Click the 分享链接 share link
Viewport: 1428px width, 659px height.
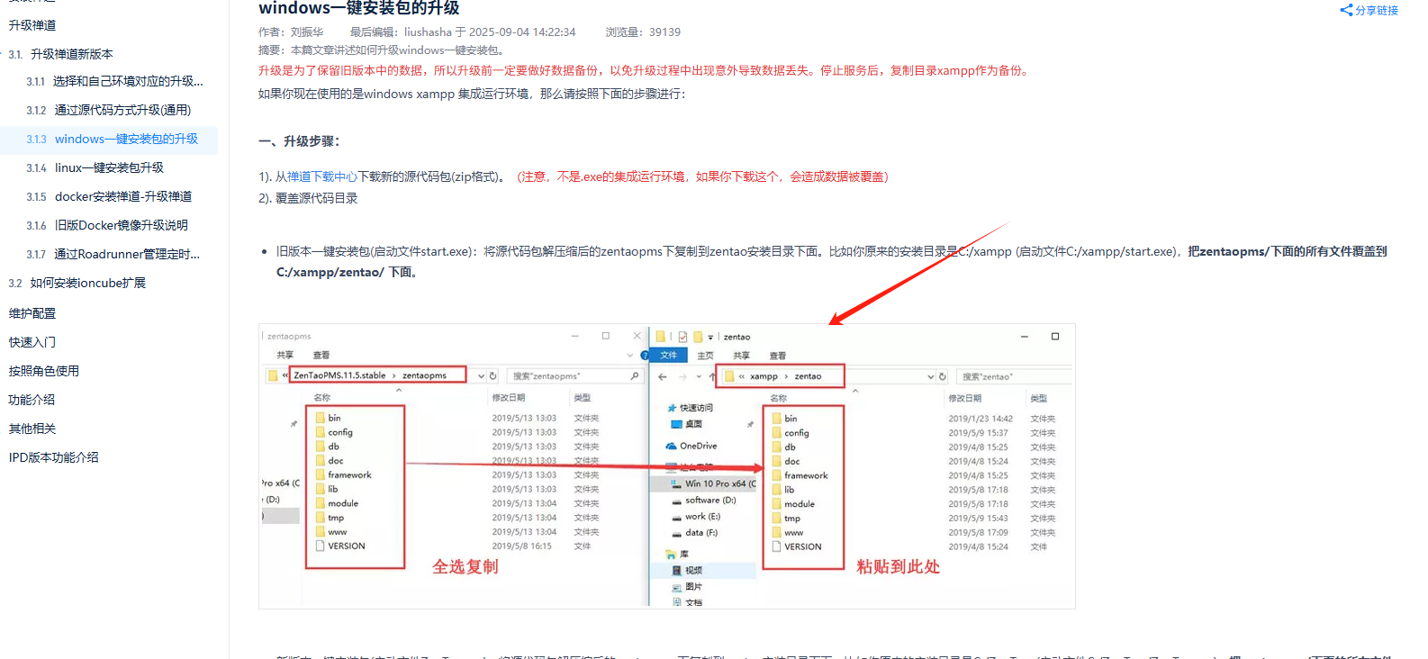coord(1369,11)
